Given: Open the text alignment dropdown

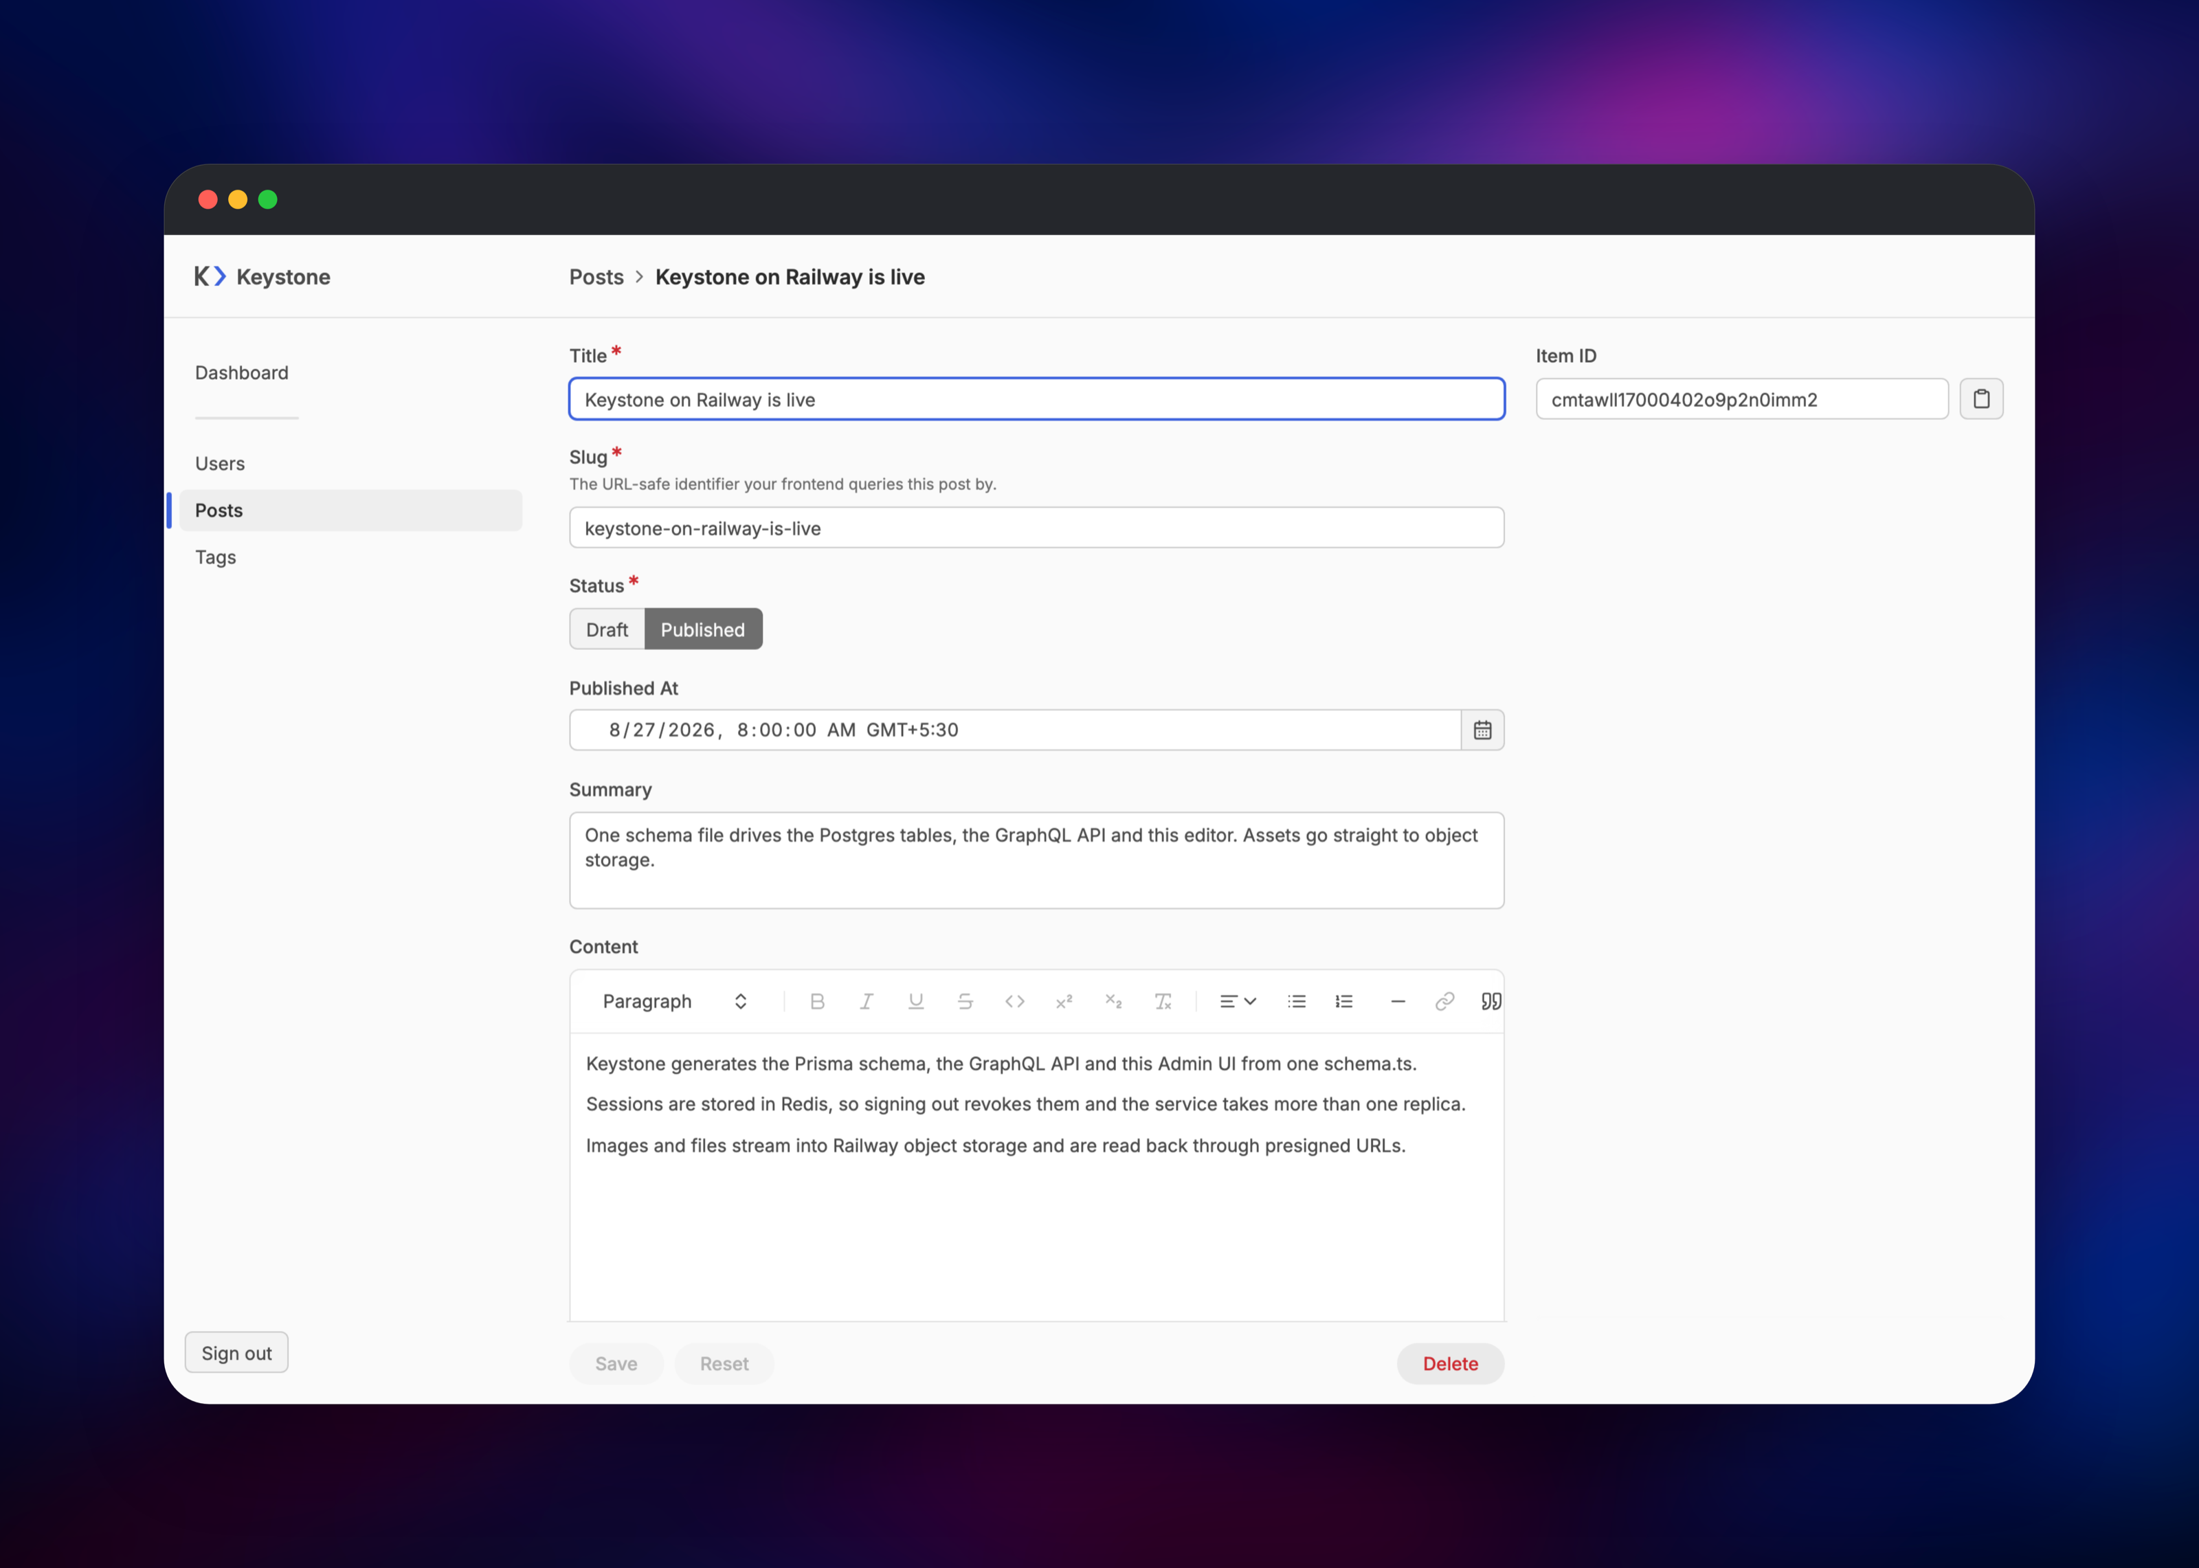Looking at the screenshot, I should (x=1238, y=1001).
